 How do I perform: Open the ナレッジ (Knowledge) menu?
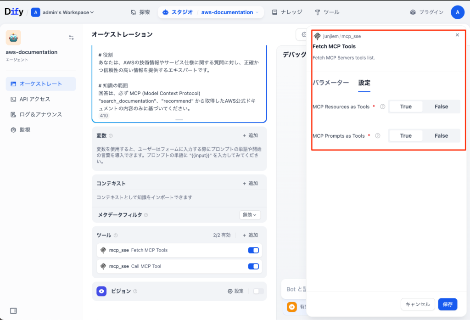click(287, 12)
